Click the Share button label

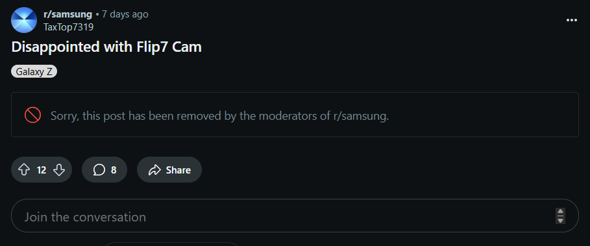pyautogui.click(x=178, y=170)
